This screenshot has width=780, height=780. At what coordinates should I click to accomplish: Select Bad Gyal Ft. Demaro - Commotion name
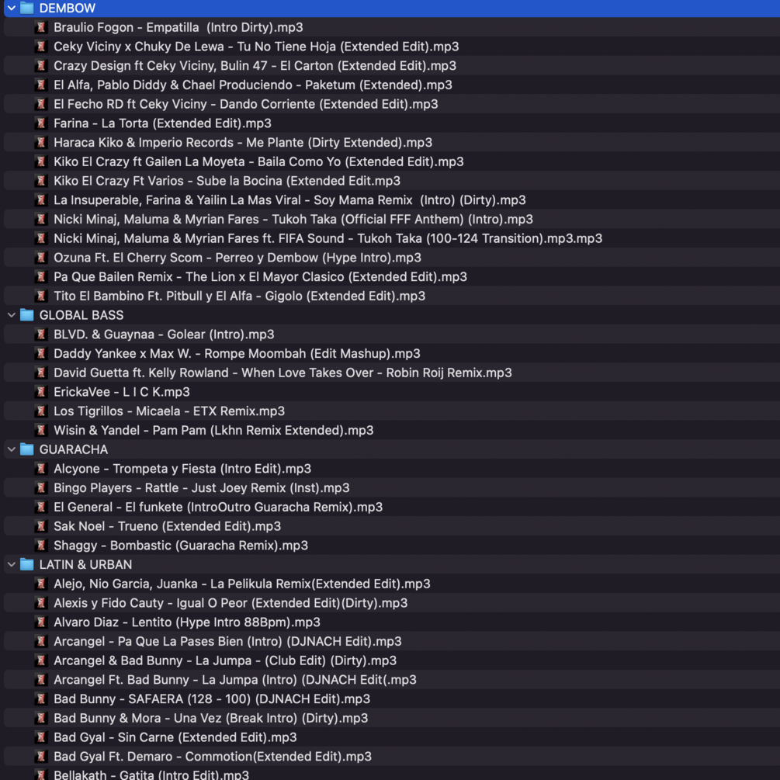coord(213,757)
